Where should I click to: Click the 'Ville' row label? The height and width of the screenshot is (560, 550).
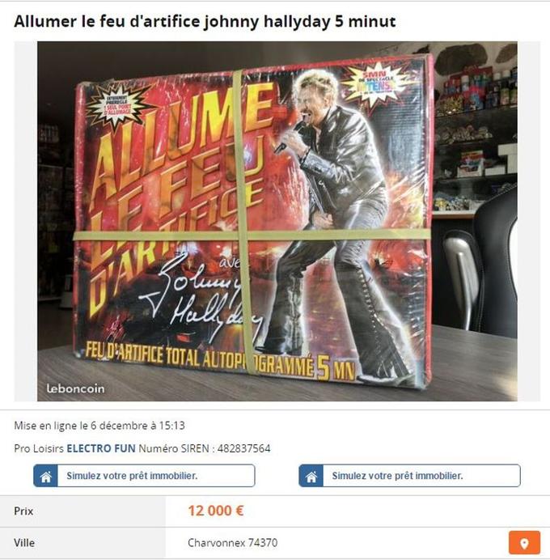24,543
